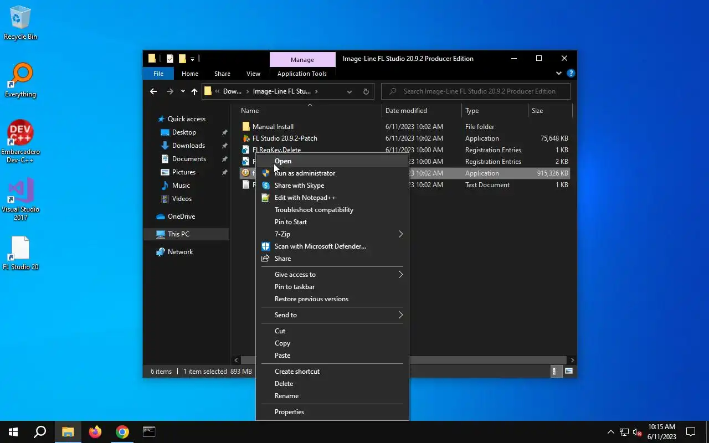
Task: Open taskbar search magnifier
Action: pyautogui.click(x=40, y=432)
